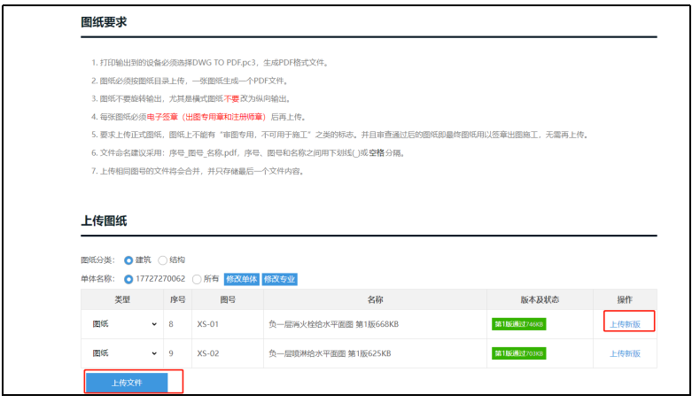Image resolution: width=692 pixels, height=403 pixels.
Task: Click the 负一层消火栓给水平面图 name cell
Action: (x=375, y=324)
